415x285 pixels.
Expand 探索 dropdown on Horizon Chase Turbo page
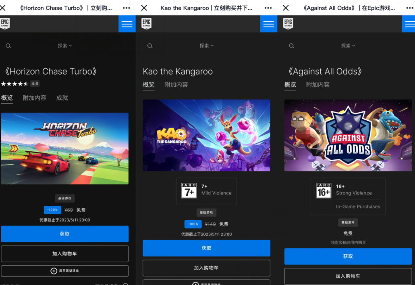pyautogui.click(x=64, y=46)
